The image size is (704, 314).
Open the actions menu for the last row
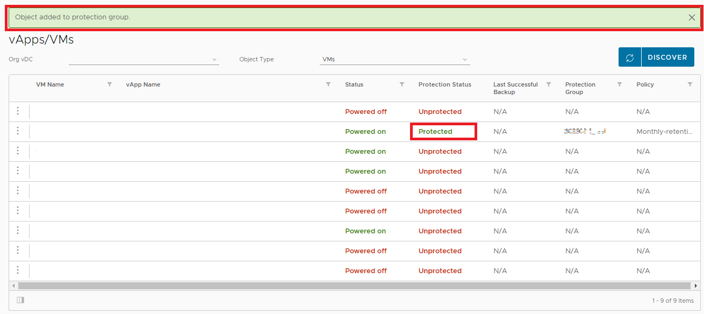pos(18,270)
